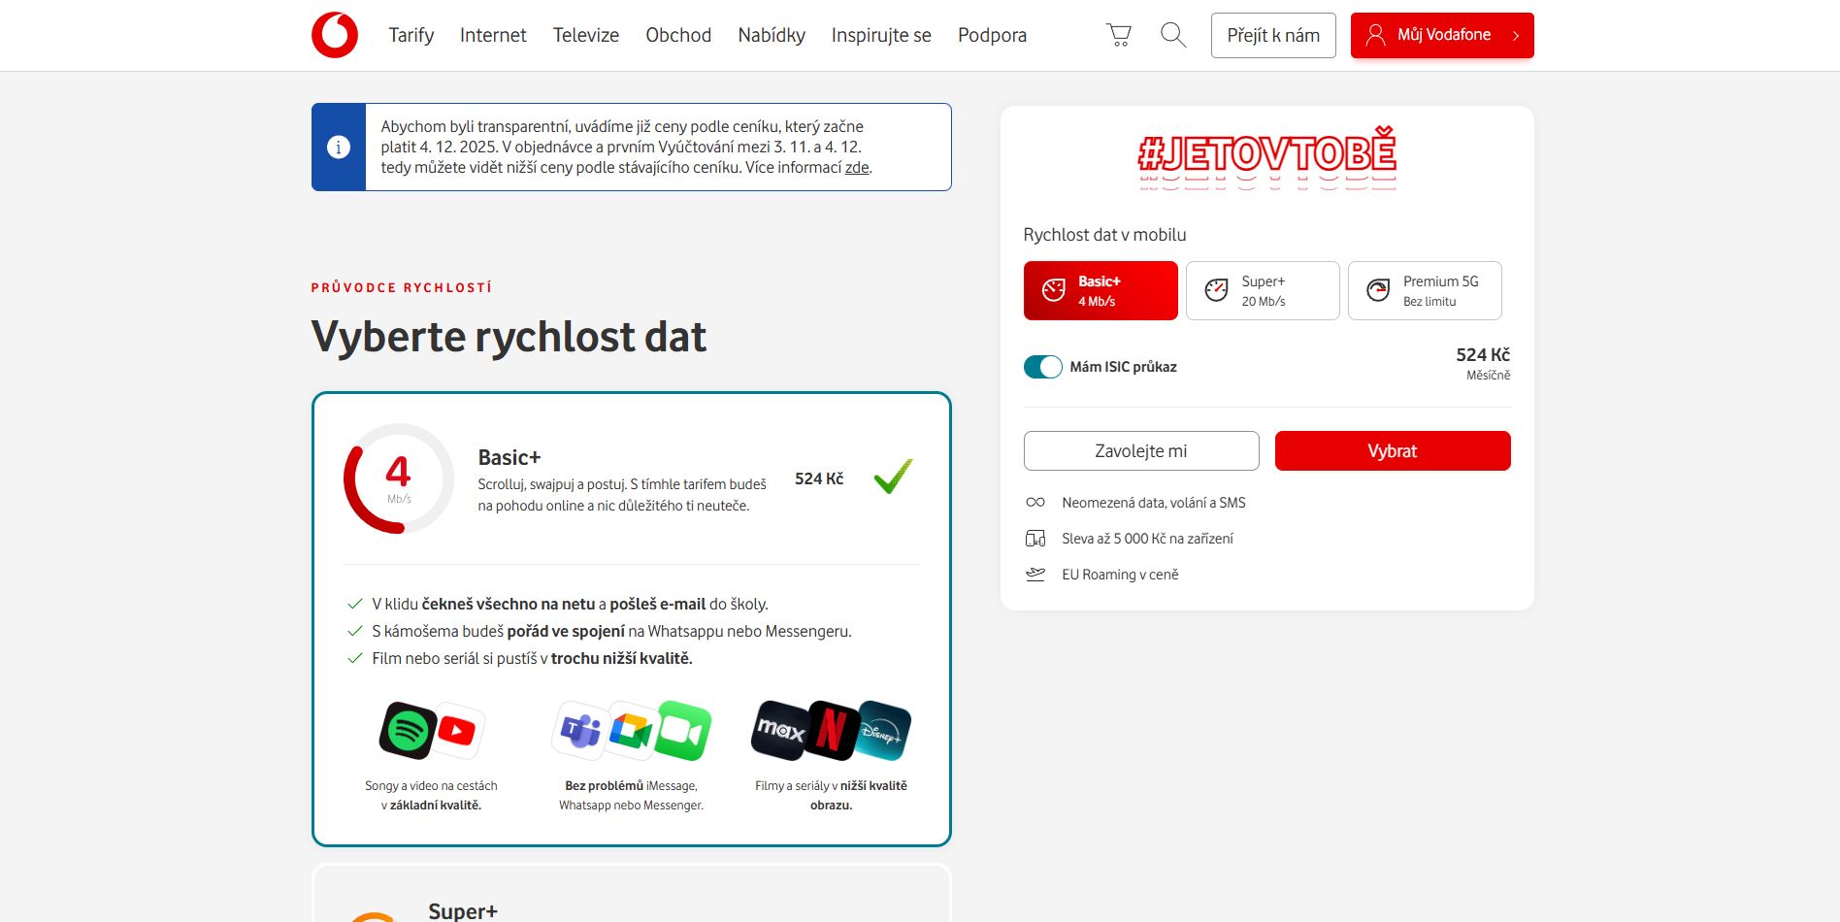This screenshot has height=922, width=1840.
Task: Click the Super+ speedometer icon
Action: point(1216,290)
